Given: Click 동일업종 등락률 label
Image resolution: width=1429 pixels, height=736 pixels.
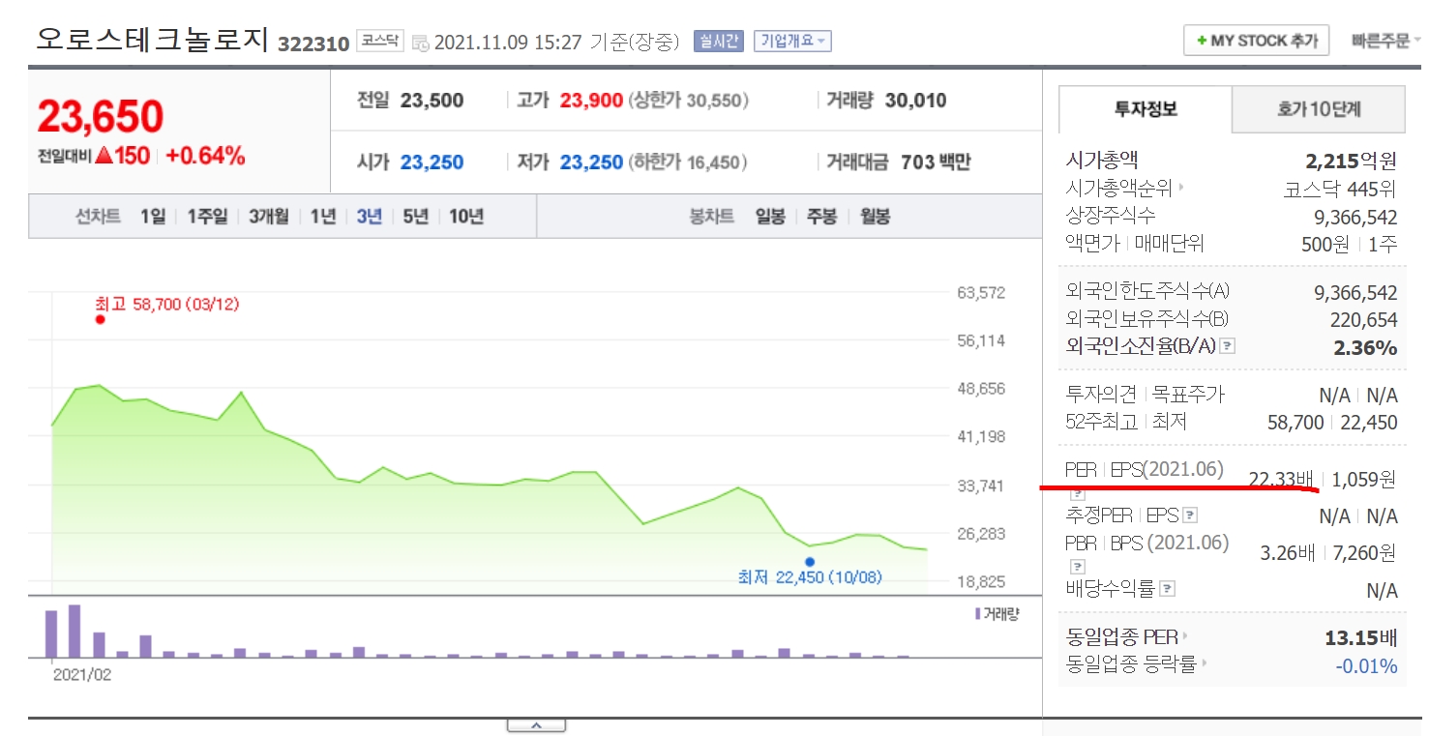Looking at the screenshot, I should (x=1130, y=664).
